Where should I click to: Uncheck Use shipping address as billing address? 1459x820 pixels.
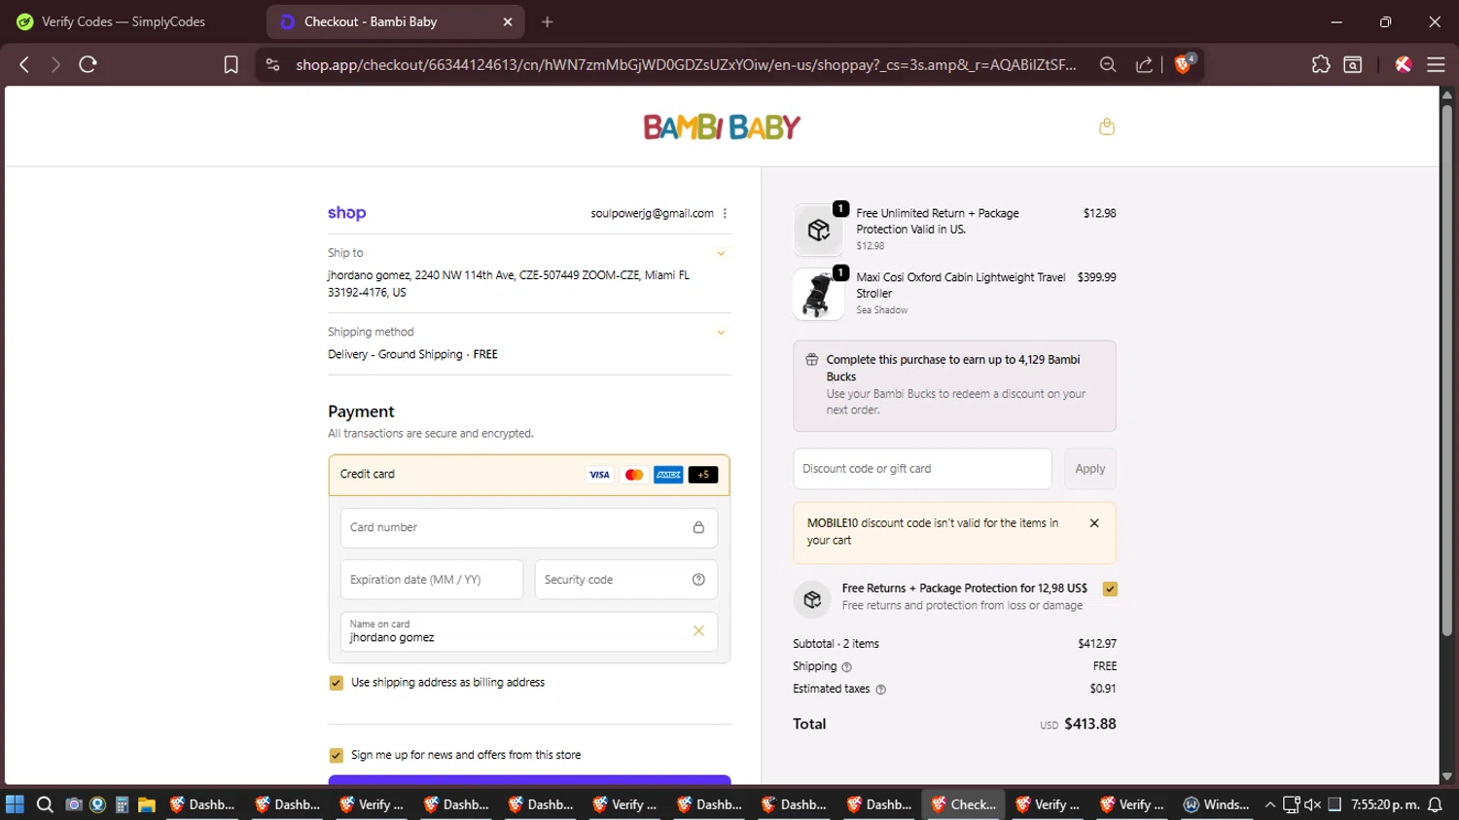337,683
